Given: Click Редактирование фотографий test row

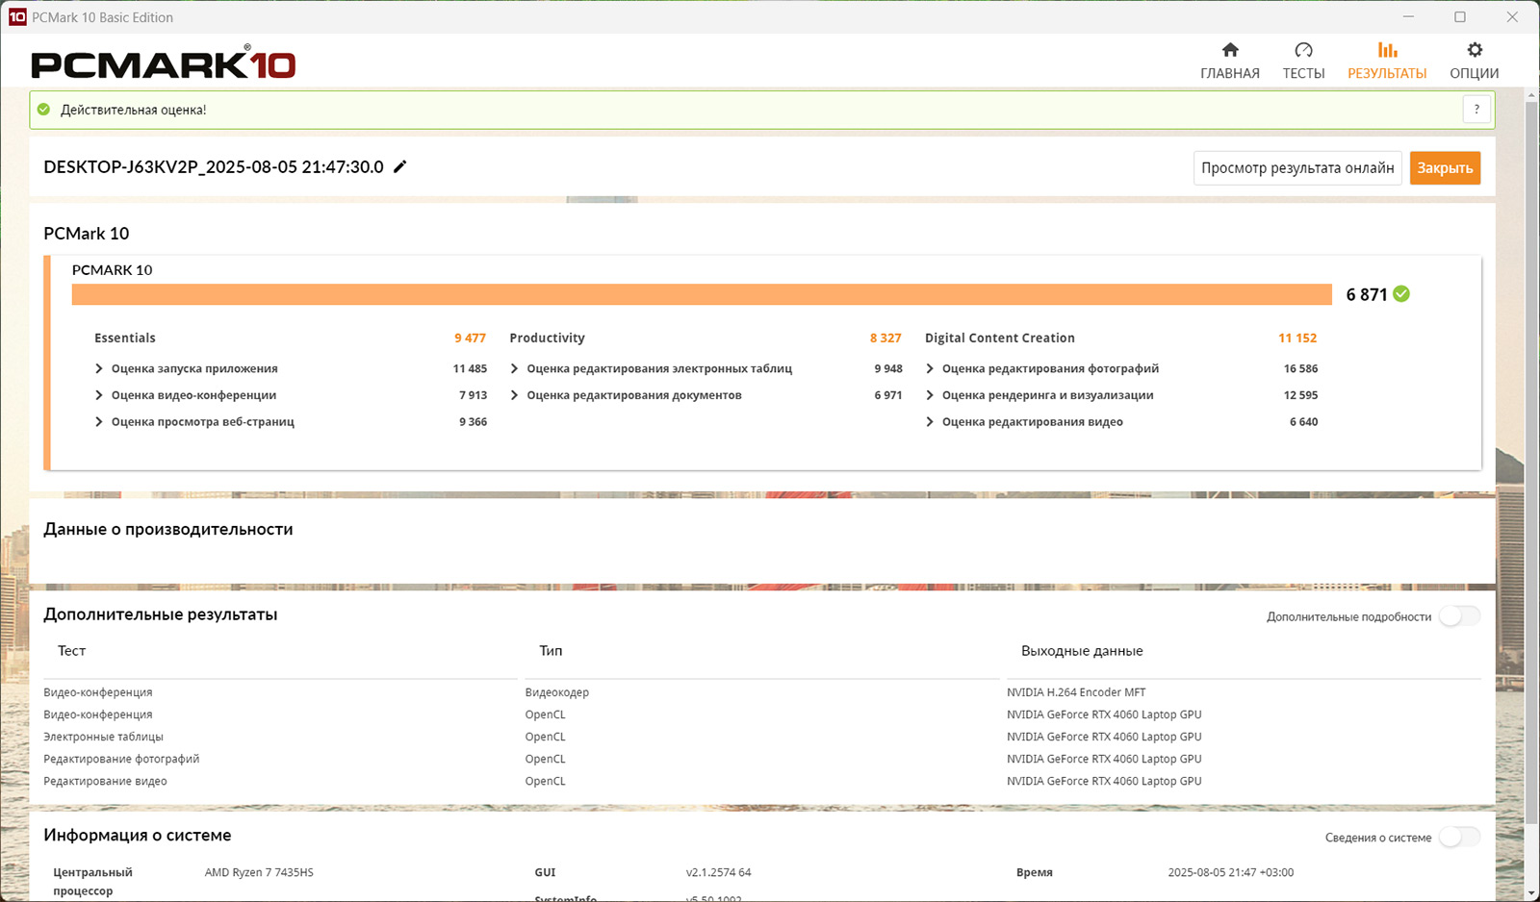Looking at the screenshot, I should coord(121,759).
